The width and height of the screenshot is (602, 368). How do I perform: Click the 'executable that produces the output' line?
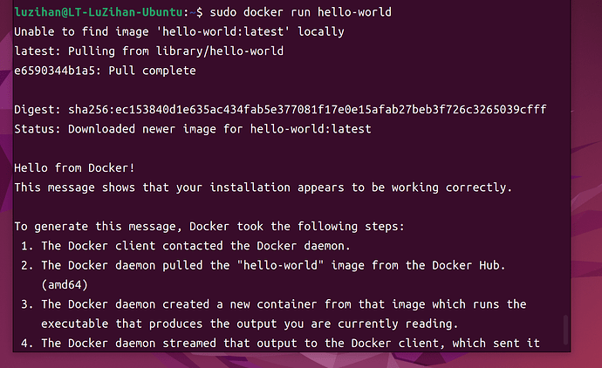pyautogui.click(x=250, y=324)
